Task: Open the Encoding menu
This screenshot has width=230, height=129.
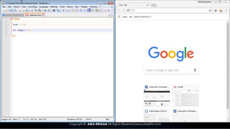Action: pos(33,7)
